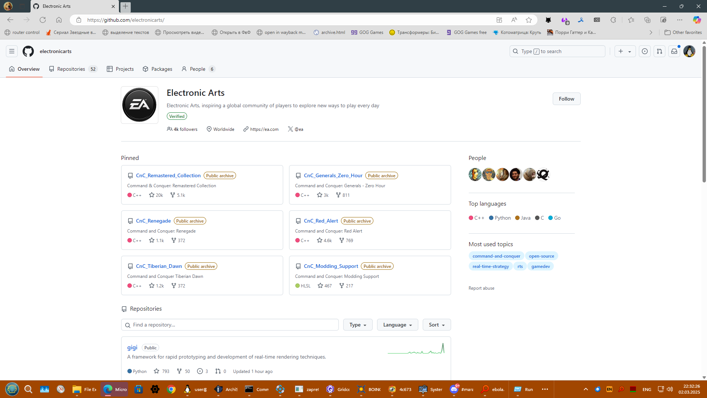Click the GitHub Octocat logo
707x398 pixels.
point(28,51)
